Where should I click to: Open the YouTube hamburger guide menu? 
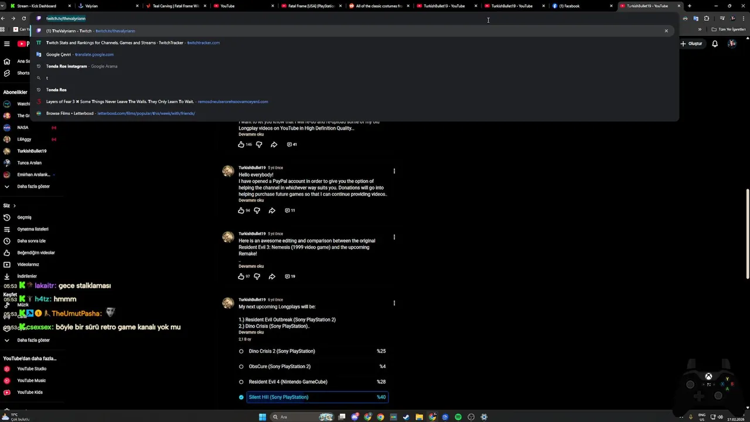tap(6, 43)
